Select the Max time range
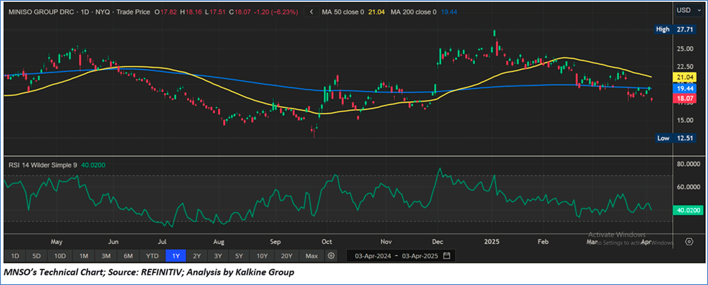 point(312,256)
